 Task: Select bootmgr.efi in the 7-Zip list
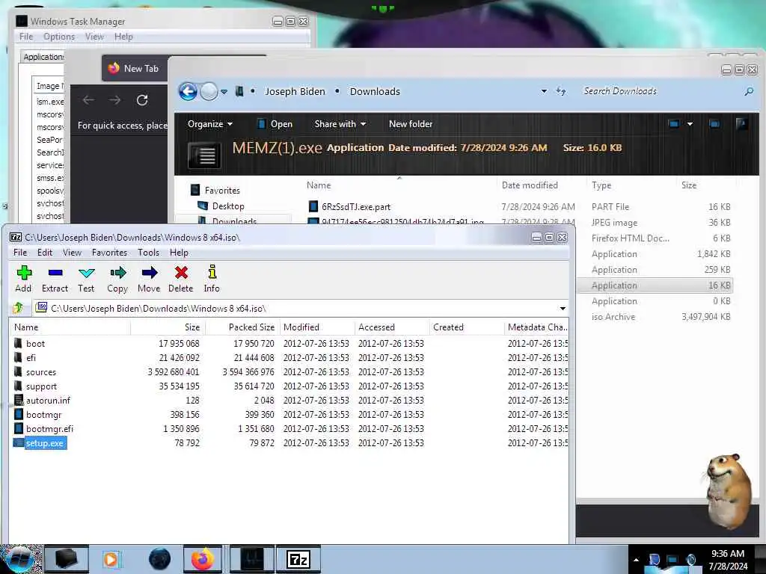tap(49, 428)
